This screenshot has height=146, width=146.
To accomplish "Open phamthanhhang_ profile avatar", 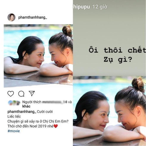I will click(x=11, y=17).
